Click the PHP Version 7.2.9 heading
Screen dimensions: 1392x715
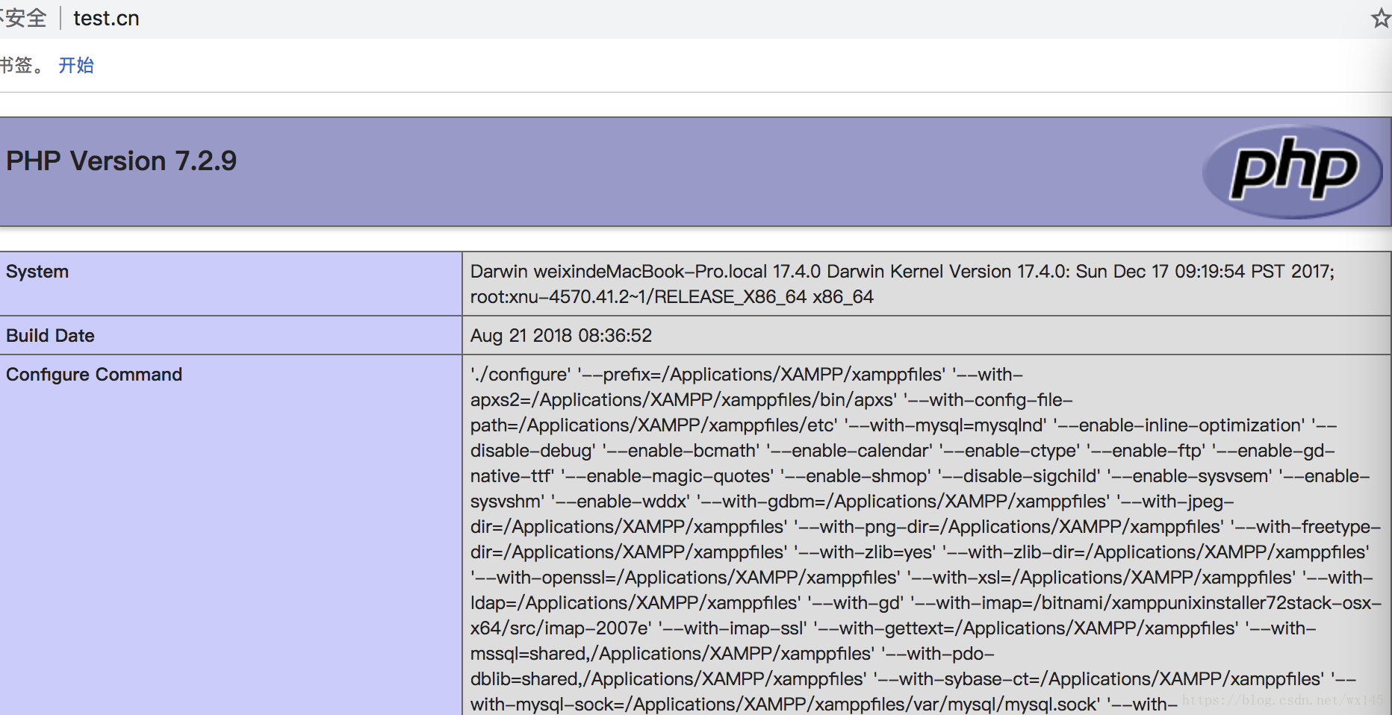point(121,161)
